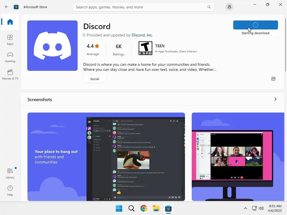This screenshot has width=287, height=215.
Task: Click Microsoft Store taskbar icon
Action: [x=168, y=208]
